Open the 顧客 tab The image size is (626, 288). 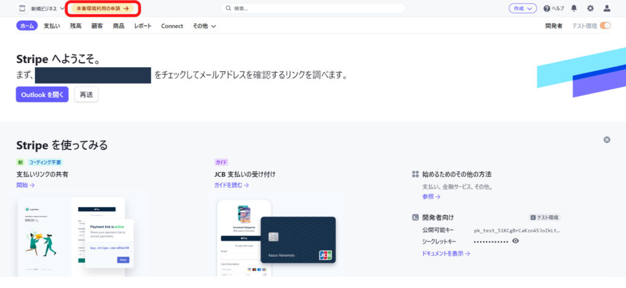[x=97, y=26]
